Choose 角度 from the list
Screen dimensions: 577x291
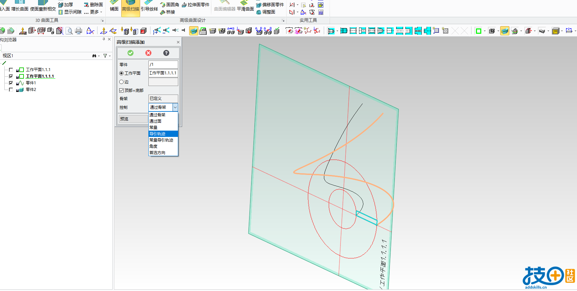(x=163, y=146)
